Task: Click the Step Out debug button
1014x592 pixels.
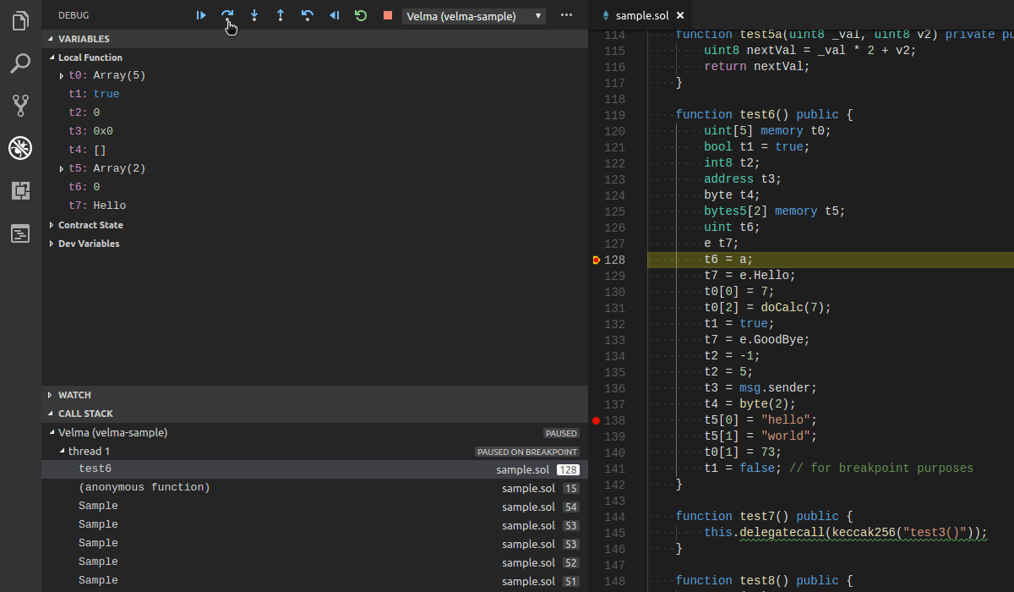Action: coord(281,15)
